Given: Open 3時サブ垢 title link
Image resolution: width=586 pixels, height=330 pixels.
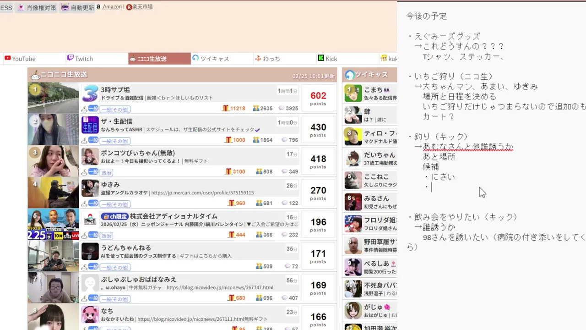Looking at the screenshot, I should click(x=115, y=90).
